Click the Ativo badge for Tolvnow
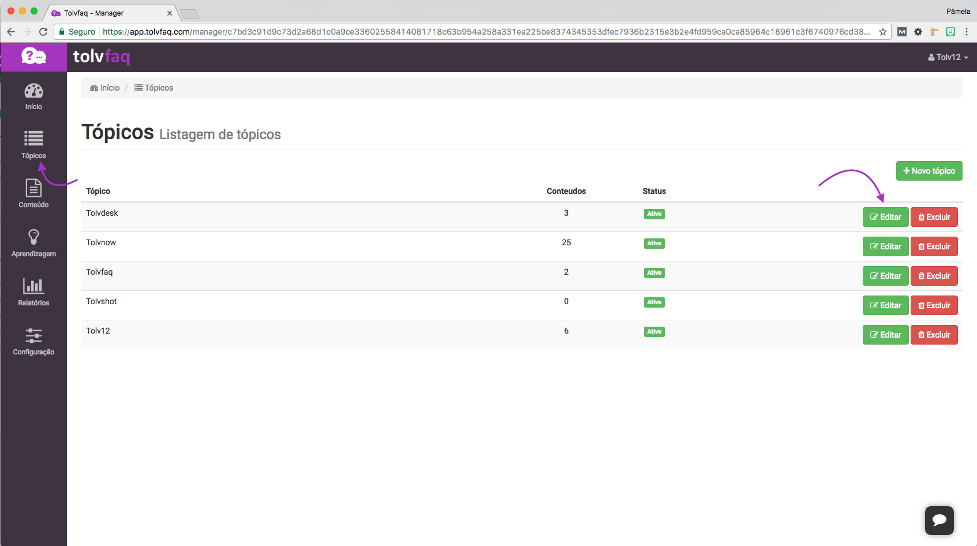Screen dimensions: 977x546 coord(654,244)
